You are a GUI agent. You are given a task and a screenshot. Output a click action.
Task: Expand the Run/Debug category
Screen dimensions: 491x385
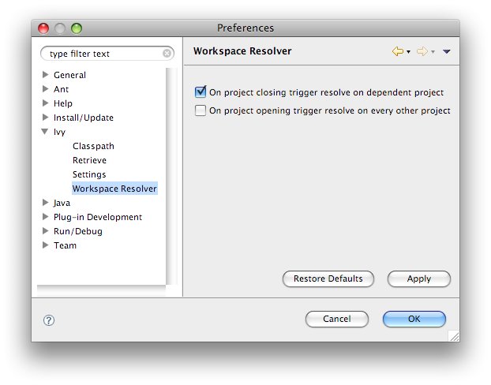(46, 231)
